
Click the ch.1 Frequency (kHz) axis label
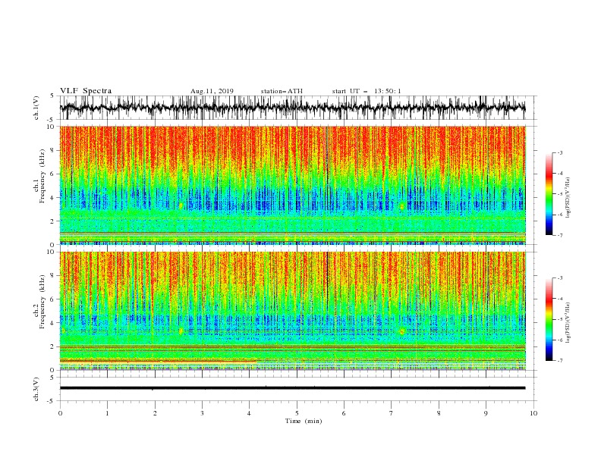pyautogui.click(x=39, y=176)
